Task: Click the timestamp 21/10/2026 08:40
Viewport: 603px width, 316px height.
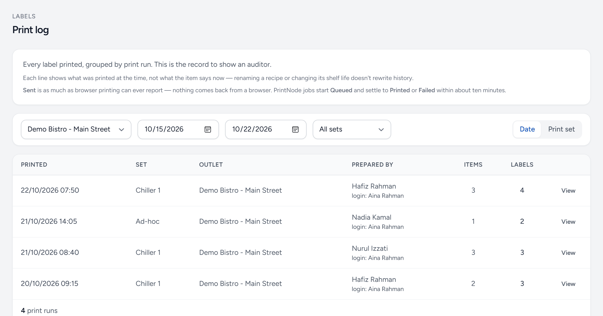Action: click(50, 252)
